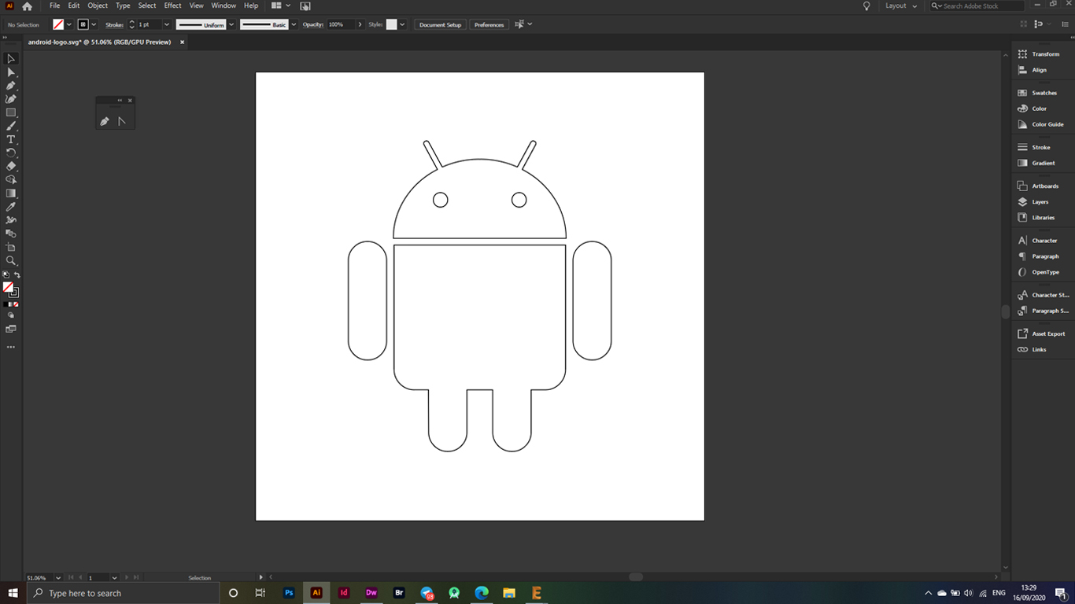Click GPU performance icon in menu bar
The image size is (1075, 604).
pyautogui.click(x=305, y=6)
